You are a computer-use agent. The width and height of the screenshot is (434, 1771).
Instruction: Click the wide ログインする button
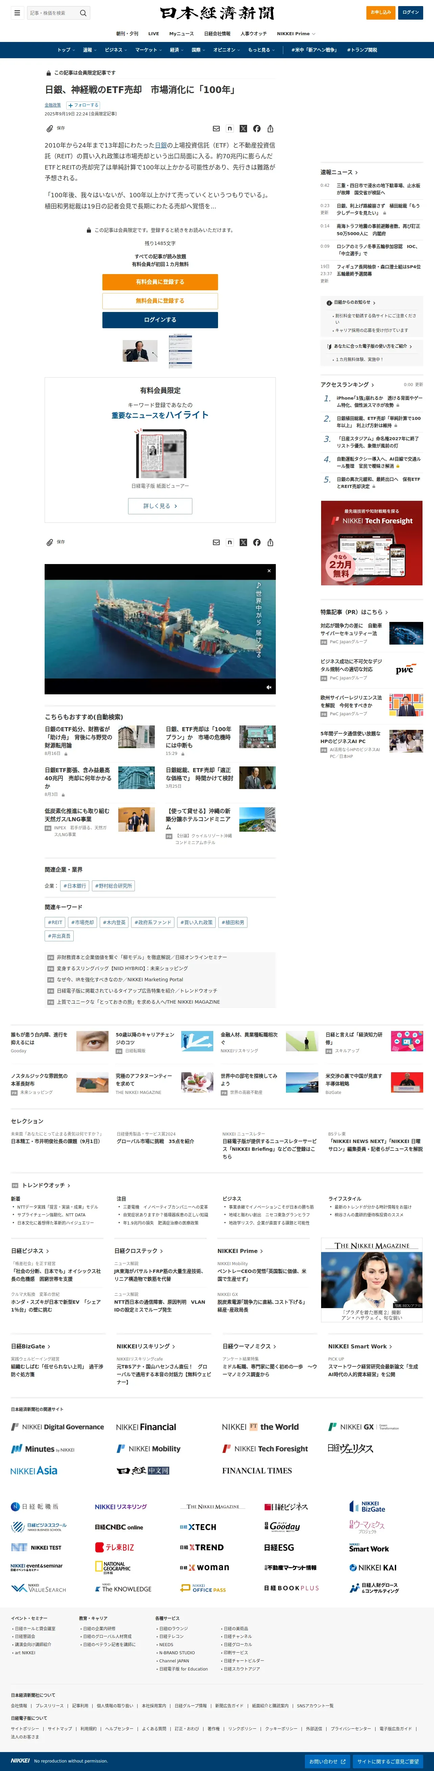pyautogui.click(x=160, y=320)
